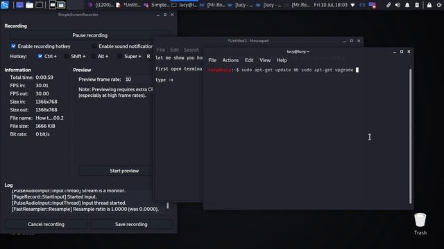The image size is (444, 249).
Task: Open the hotkey key dropdown showing R
Action: coord(148,56)
